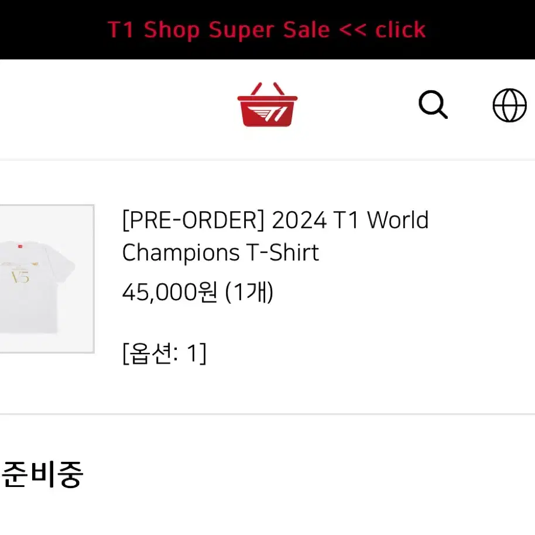Open the T1 Shop Super Sale banner

267,30
